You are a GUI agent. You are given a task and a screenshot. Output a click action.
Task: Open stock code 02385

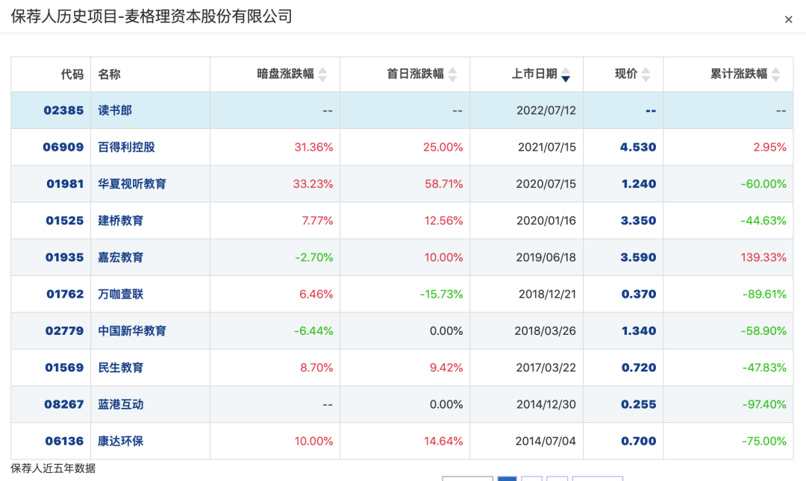point(63,110)
